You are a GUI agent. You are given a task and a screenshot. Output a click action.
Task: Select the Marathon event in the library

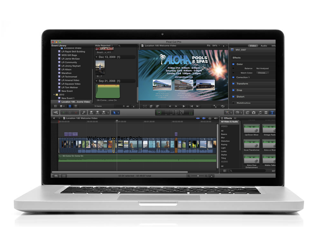click(66, 73)
